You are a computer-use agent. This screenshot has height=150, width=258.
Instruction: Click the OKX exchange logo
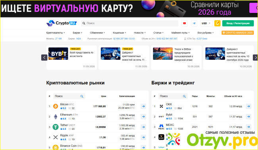coord(161,106)
